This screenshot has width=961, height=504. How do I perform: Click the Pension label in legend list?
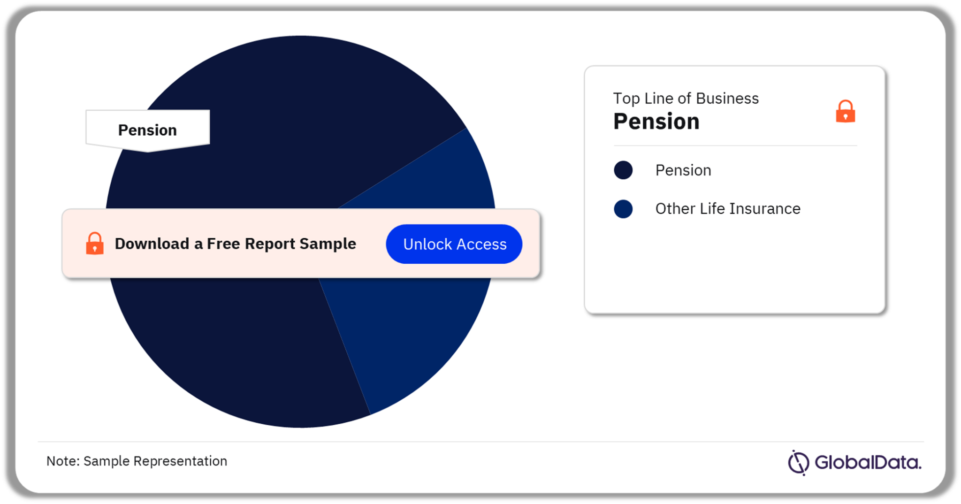(x=683, y=170)
